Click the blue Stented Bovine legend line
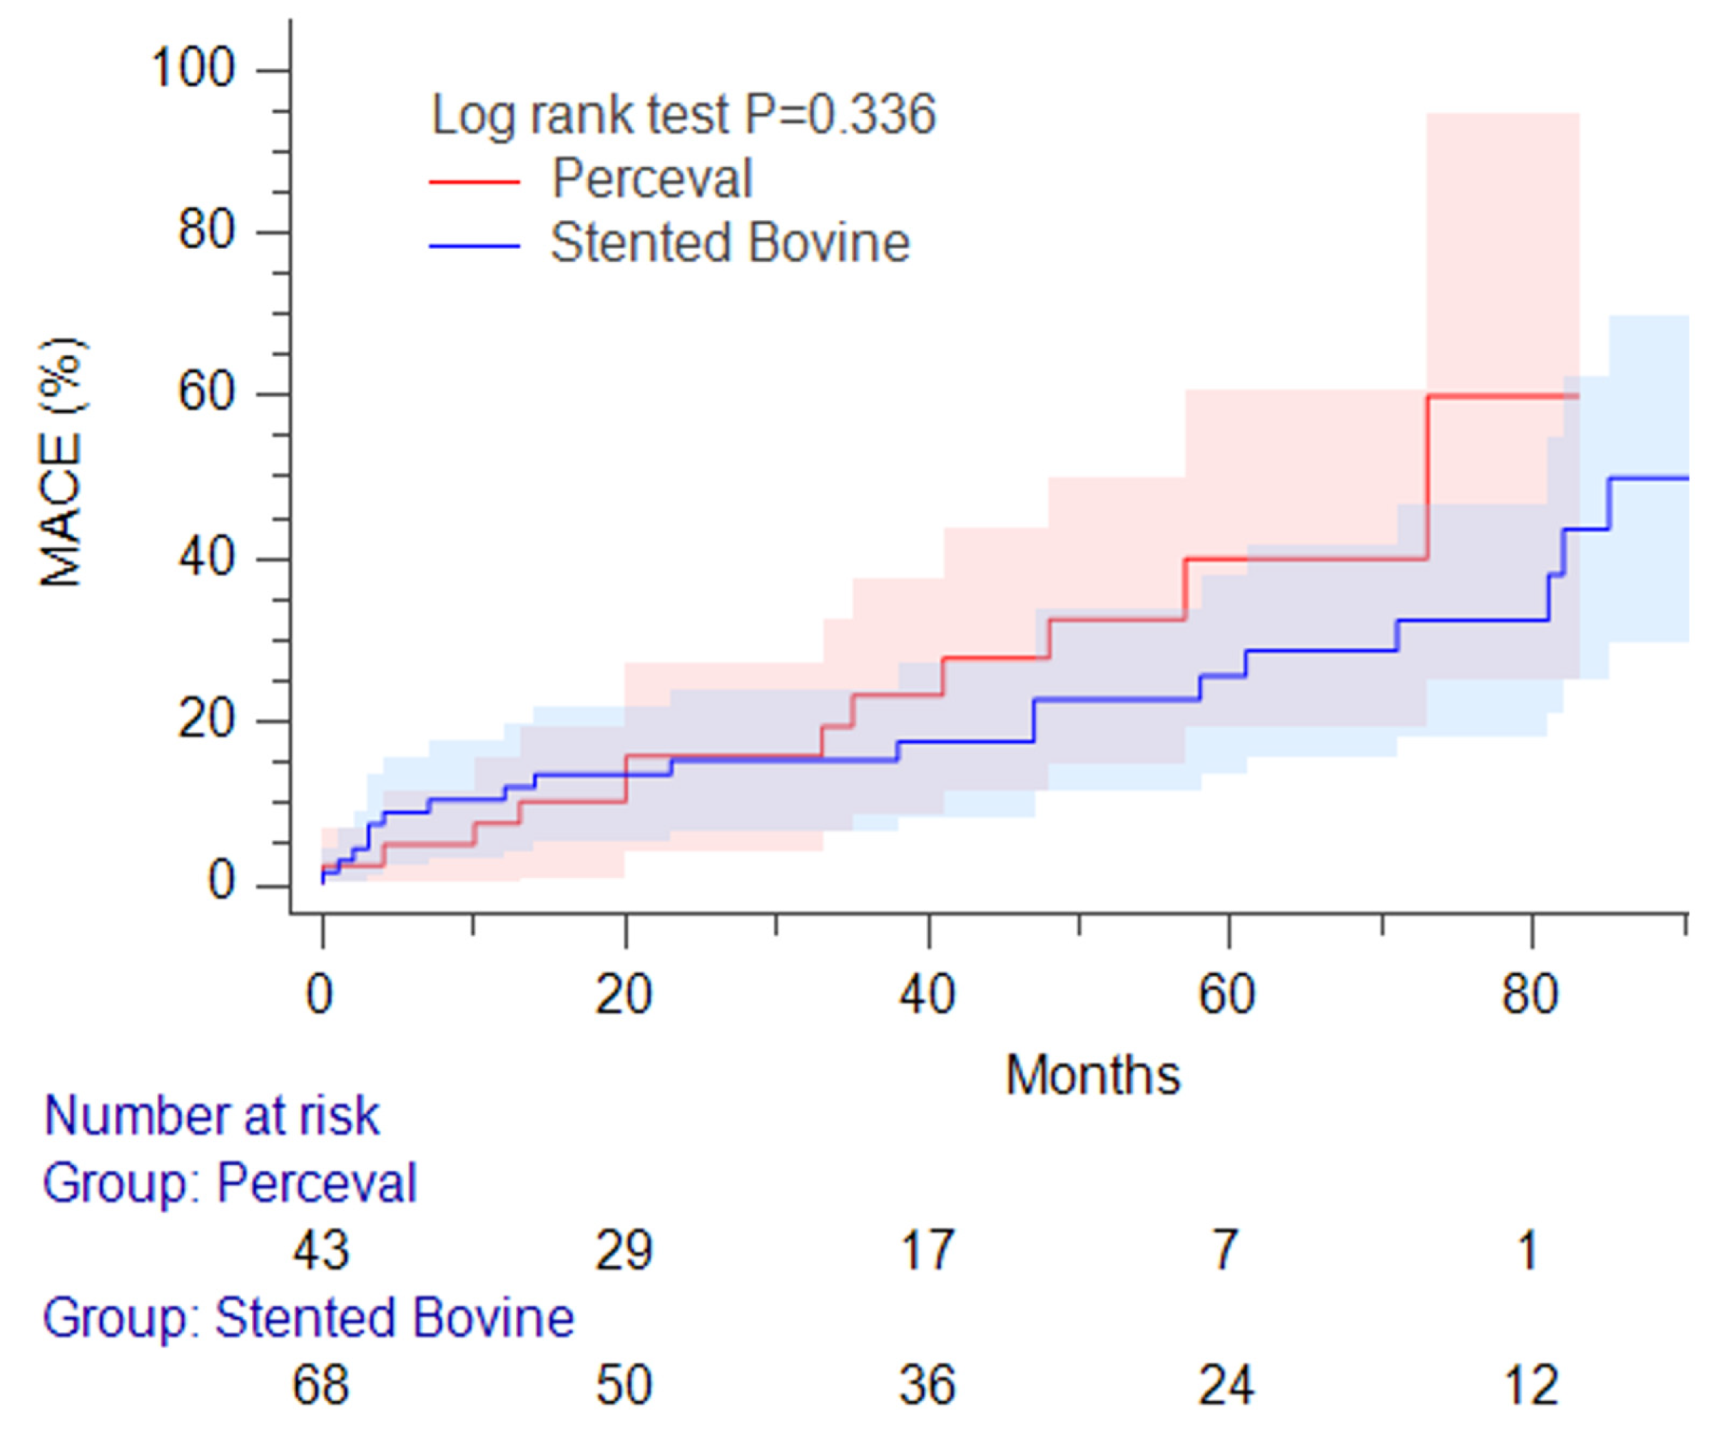1718x1431 pixels. 474,246
